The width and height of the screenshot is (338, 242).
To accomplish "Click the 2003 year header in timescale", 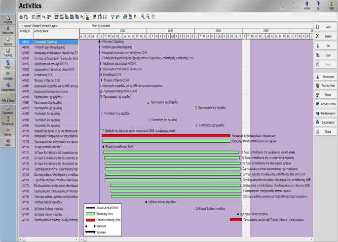I will (171, 31).
